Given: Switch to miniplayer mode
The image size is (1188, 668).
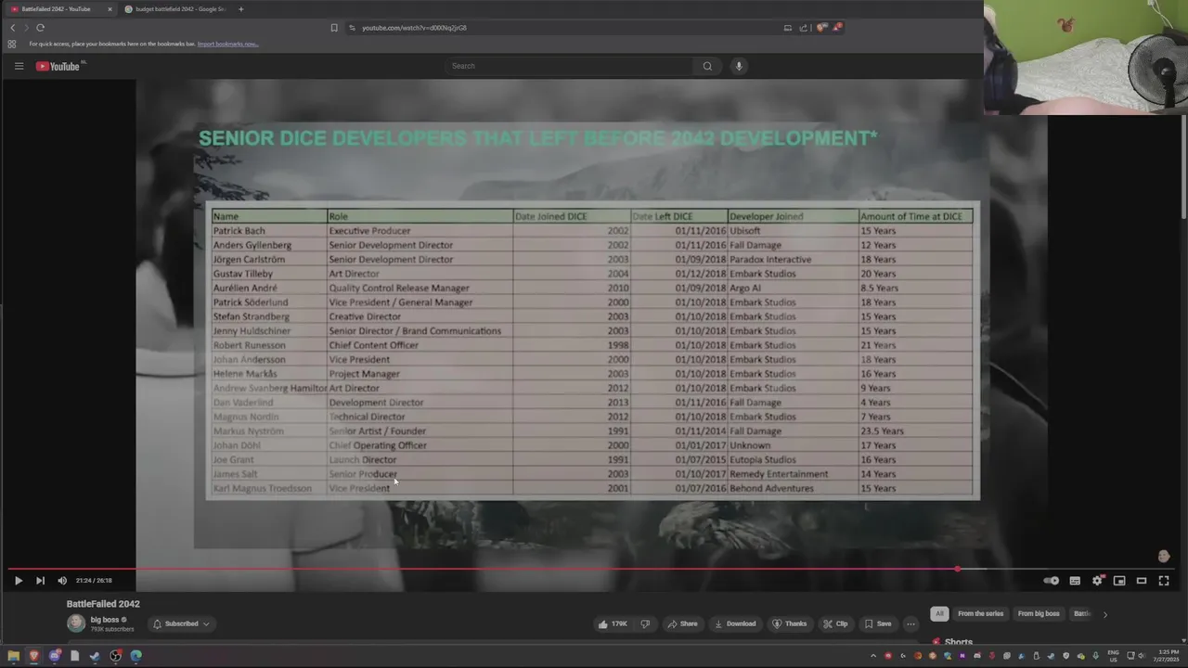Looking at the screenshot, I should [1119, 581].
